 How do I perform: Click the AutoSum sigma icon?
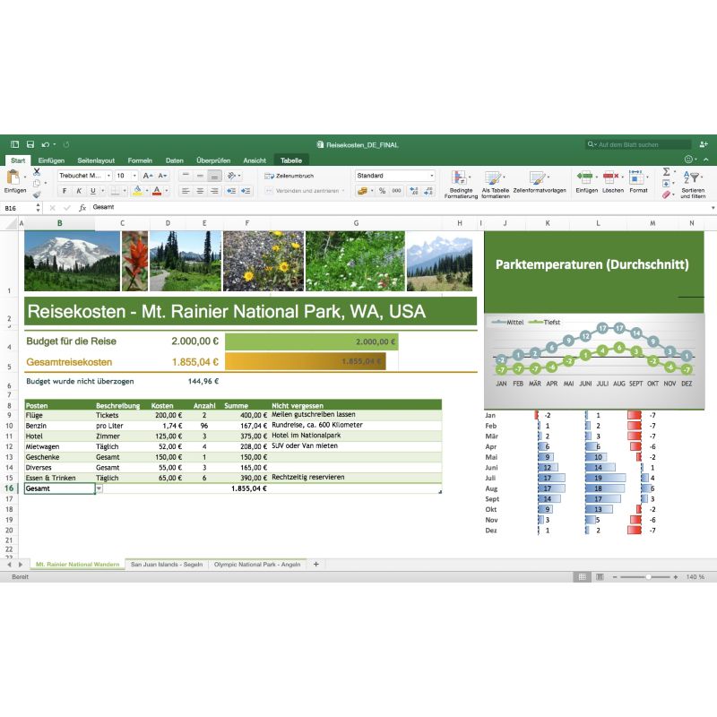(x=666, y=171)
